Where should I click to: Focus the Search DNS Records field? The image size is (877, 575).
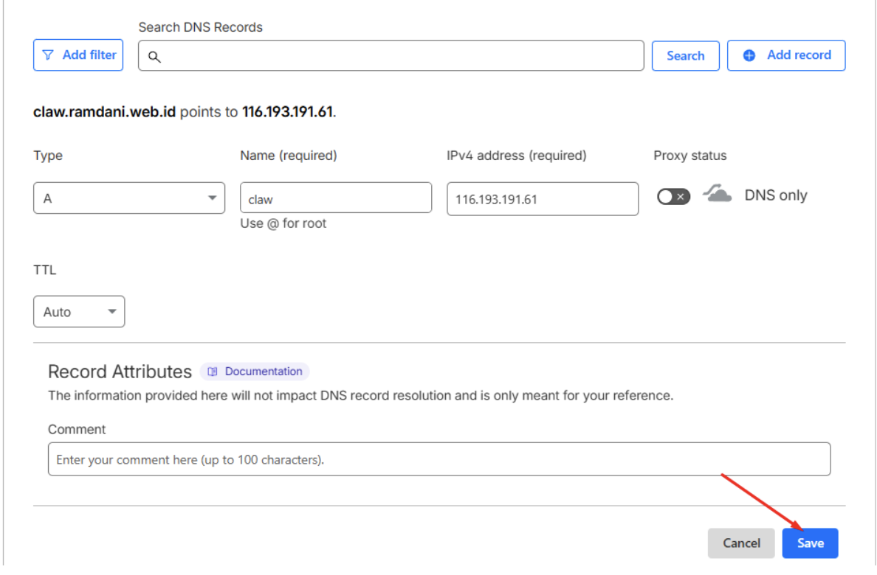(x=391, y=55)
